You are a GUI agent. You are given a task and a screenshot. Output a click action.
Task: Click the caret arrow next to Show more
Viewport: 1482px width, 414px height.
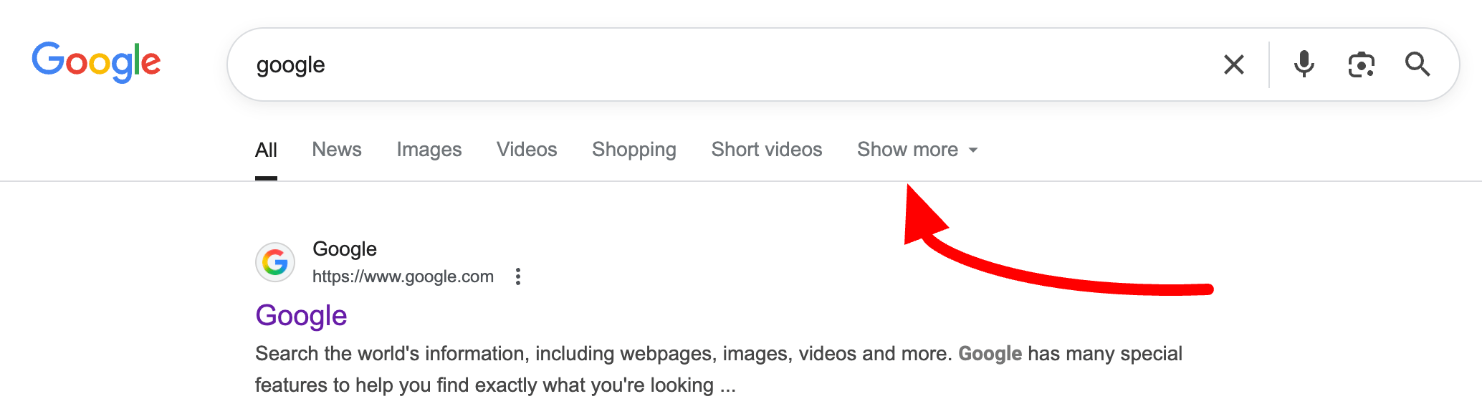coord(973,150)
